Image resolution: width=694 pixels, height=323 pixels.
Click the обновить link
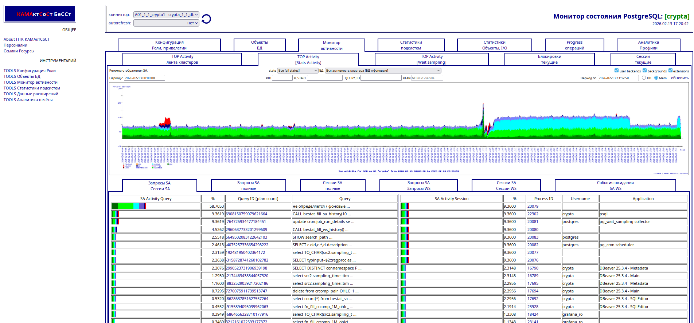click(x=680, y=78)
